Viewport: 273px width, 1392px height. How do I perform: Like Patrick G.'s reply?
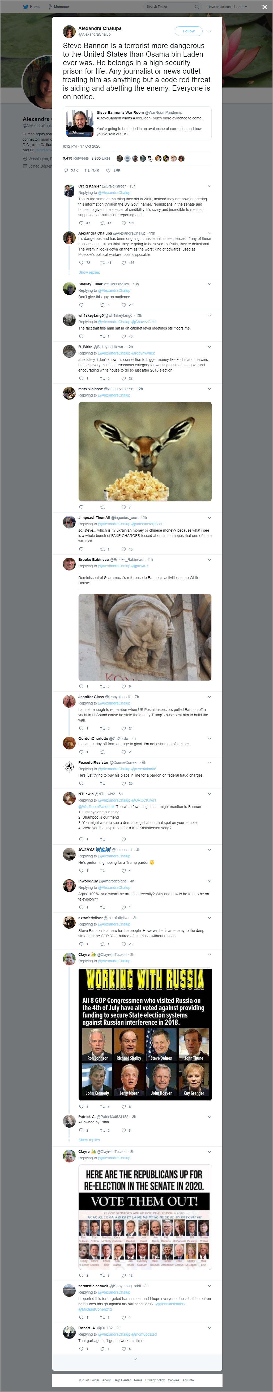(123, 1130)
